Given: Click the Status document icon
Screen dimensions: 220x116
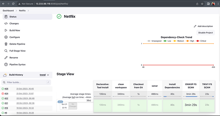Looking at the screenshot, I should point(6,17).
